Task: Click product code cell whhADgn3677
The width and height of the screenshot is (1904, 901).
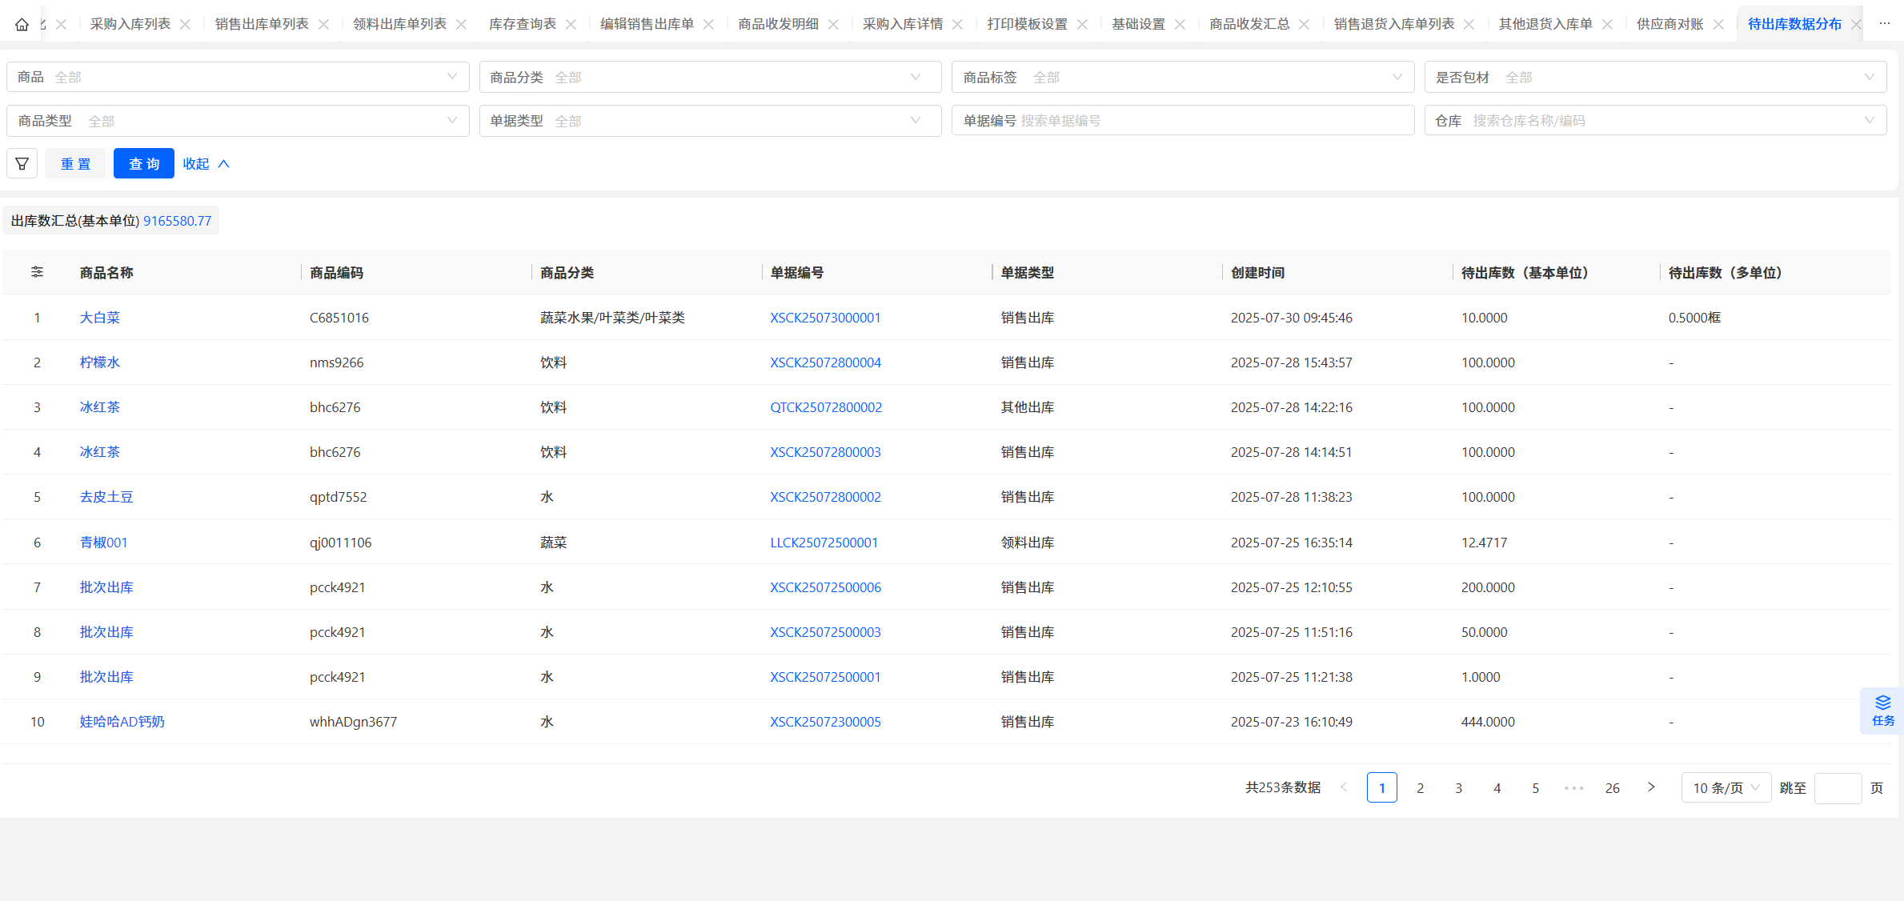Action: tap(353, 722)
